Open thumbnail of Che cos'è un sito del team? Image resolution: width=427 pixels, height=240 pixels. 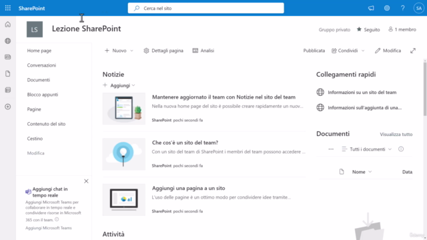click(x=124, y=154)
